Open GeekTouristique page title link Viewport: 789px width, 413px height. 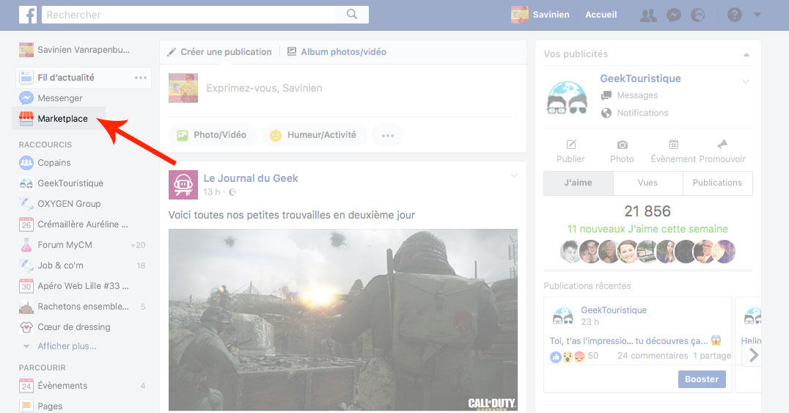coord(640,78)
